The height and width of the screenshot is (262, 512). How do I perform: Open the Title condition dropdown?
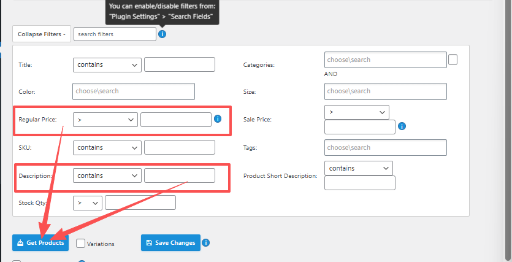[x=107, y=64]
